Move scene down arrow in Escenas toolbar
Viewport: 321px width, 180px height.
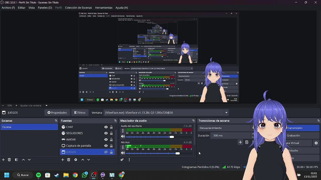point(29,159)
